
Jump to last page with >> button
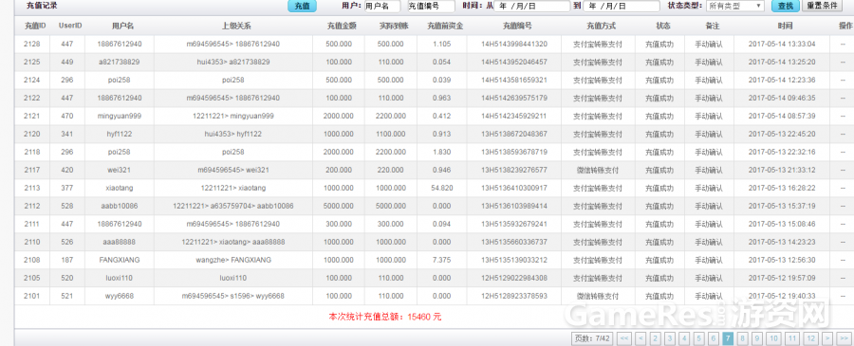pos(845,338)
